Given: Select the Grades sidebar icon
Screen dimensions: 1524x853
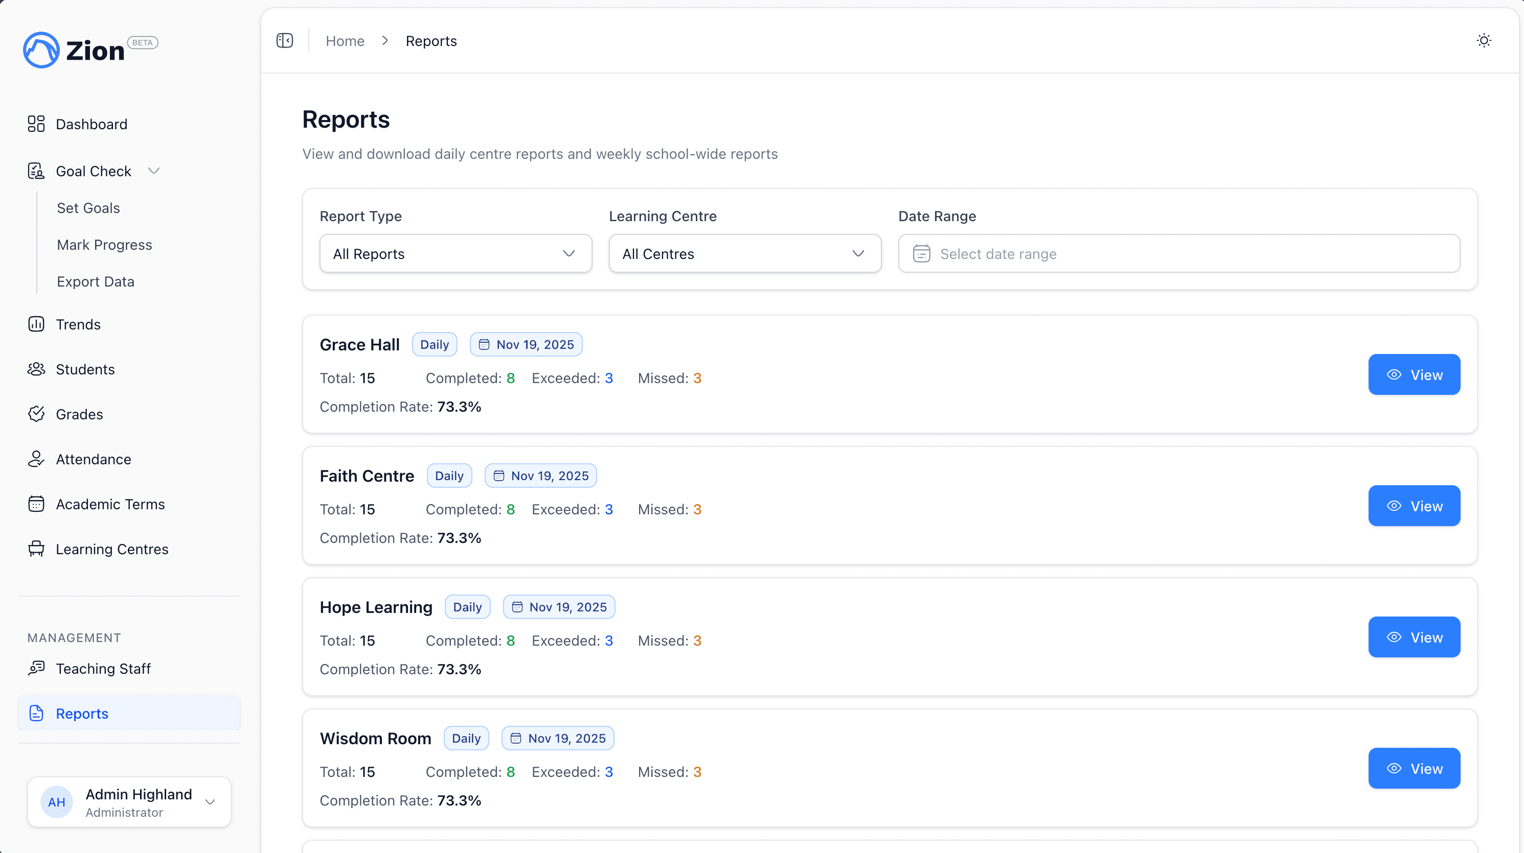Looking at the screenshot, I should coord(36,414).
